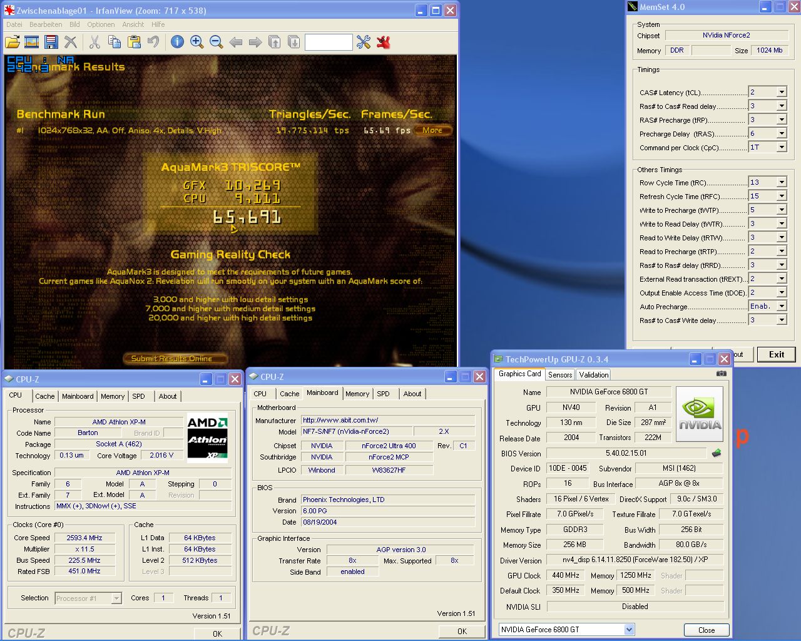The image size is (801, 641).
Task: Click the Delete file X icon in IrfanView
Action: click(71, 42)
